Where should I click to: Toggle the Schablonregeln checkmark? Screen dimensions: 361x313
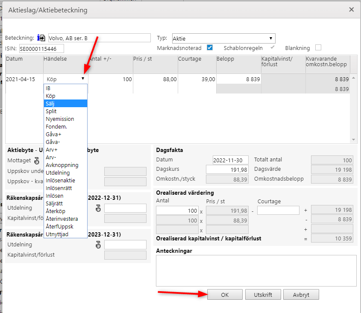click(x=273, y=47)
